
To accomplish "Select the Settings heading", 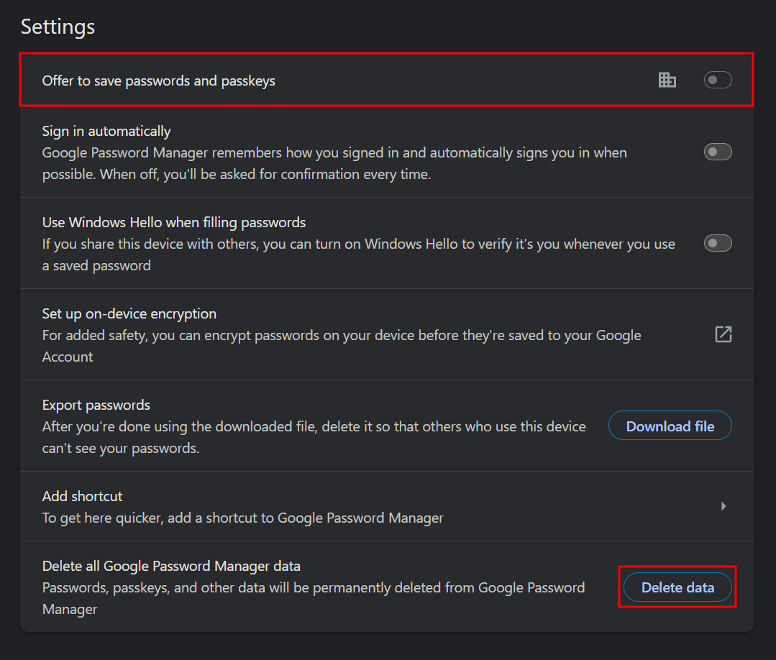I will (x=58, y=27).
